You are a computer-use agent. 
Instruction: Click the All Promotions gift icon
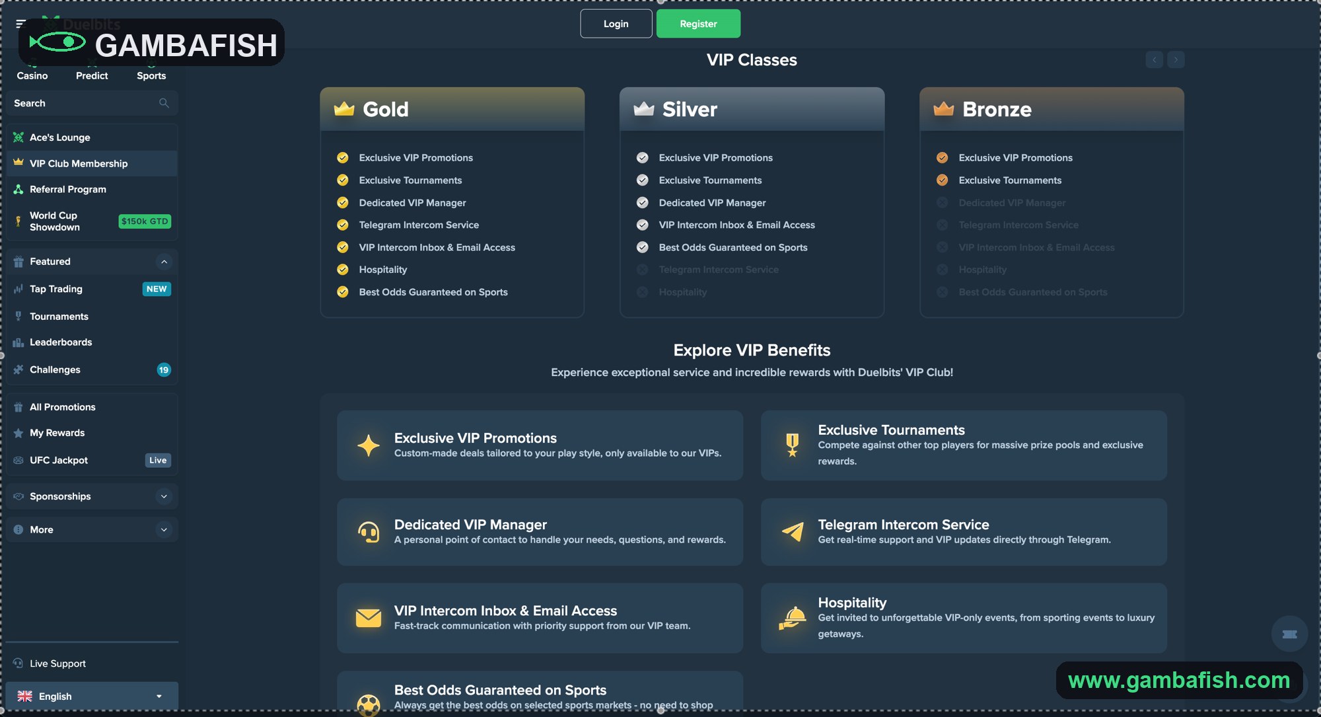pos(18,407)
